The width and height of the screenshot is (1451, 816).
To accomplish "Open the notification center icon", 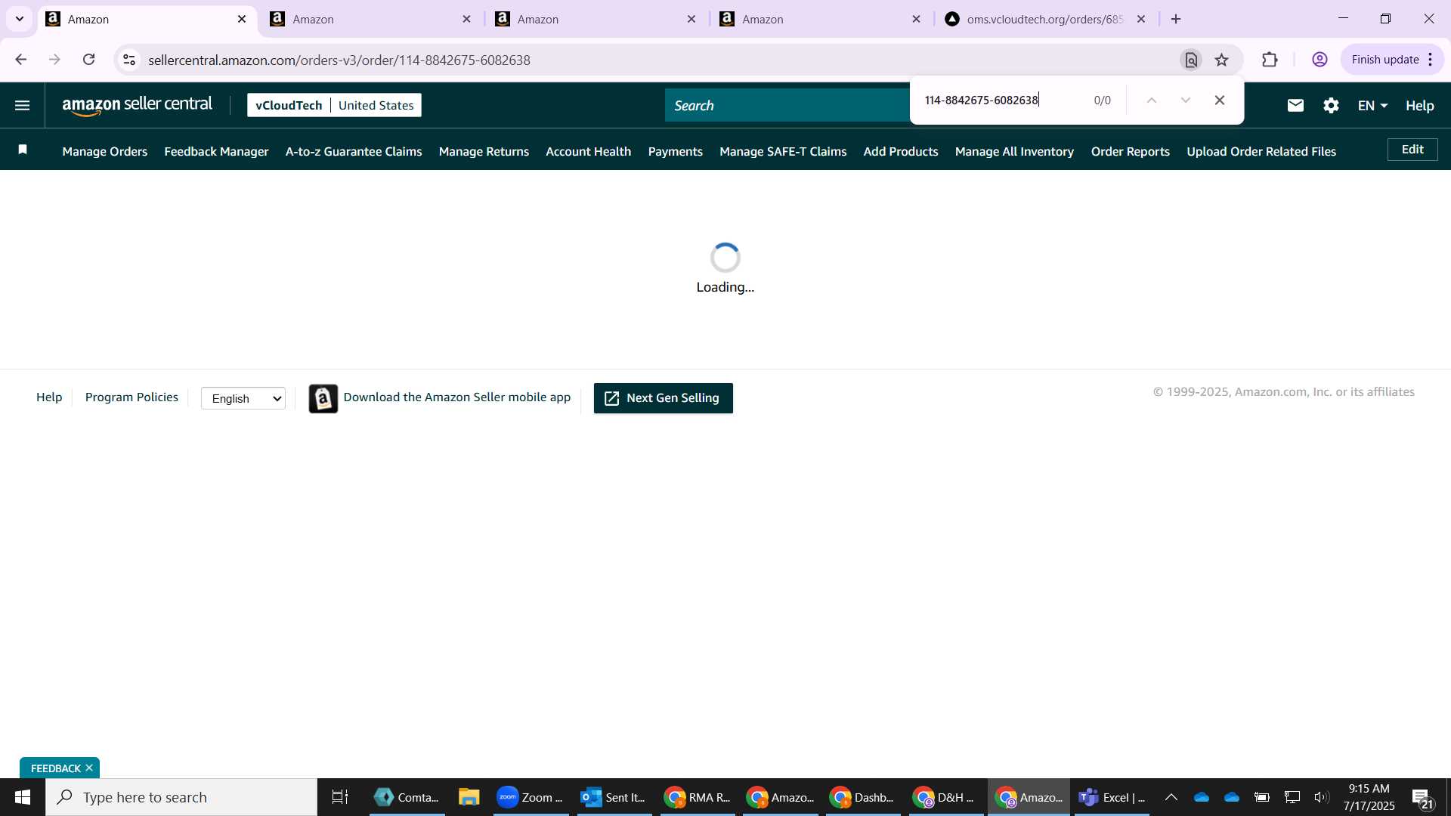I will tap(1423, 798).
